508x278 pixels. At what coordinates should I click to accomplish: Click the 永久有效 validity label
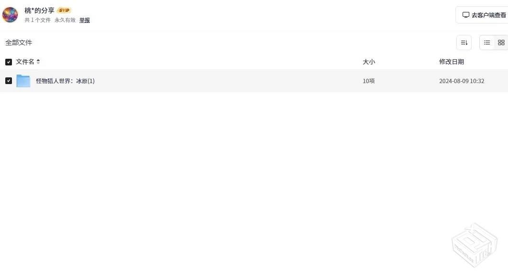pos(65,20)
